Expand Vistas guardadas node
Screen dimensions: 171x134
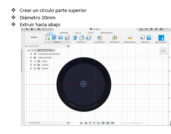(x=31, y=58)
